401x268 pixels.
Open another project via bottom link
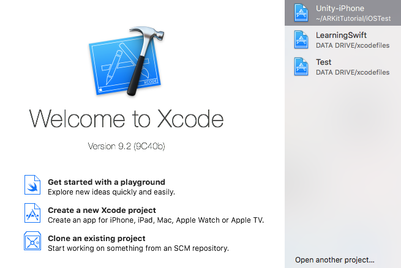(334, 259)
